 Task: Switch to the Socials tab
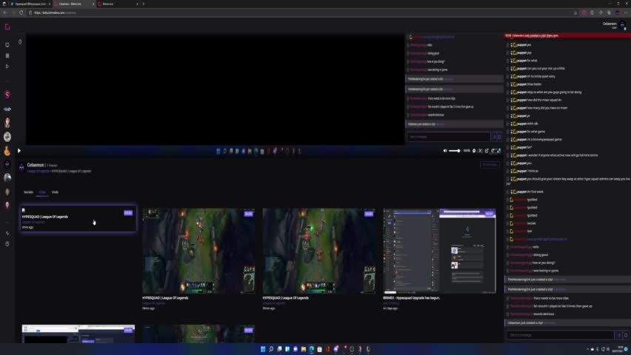point(28,192)
